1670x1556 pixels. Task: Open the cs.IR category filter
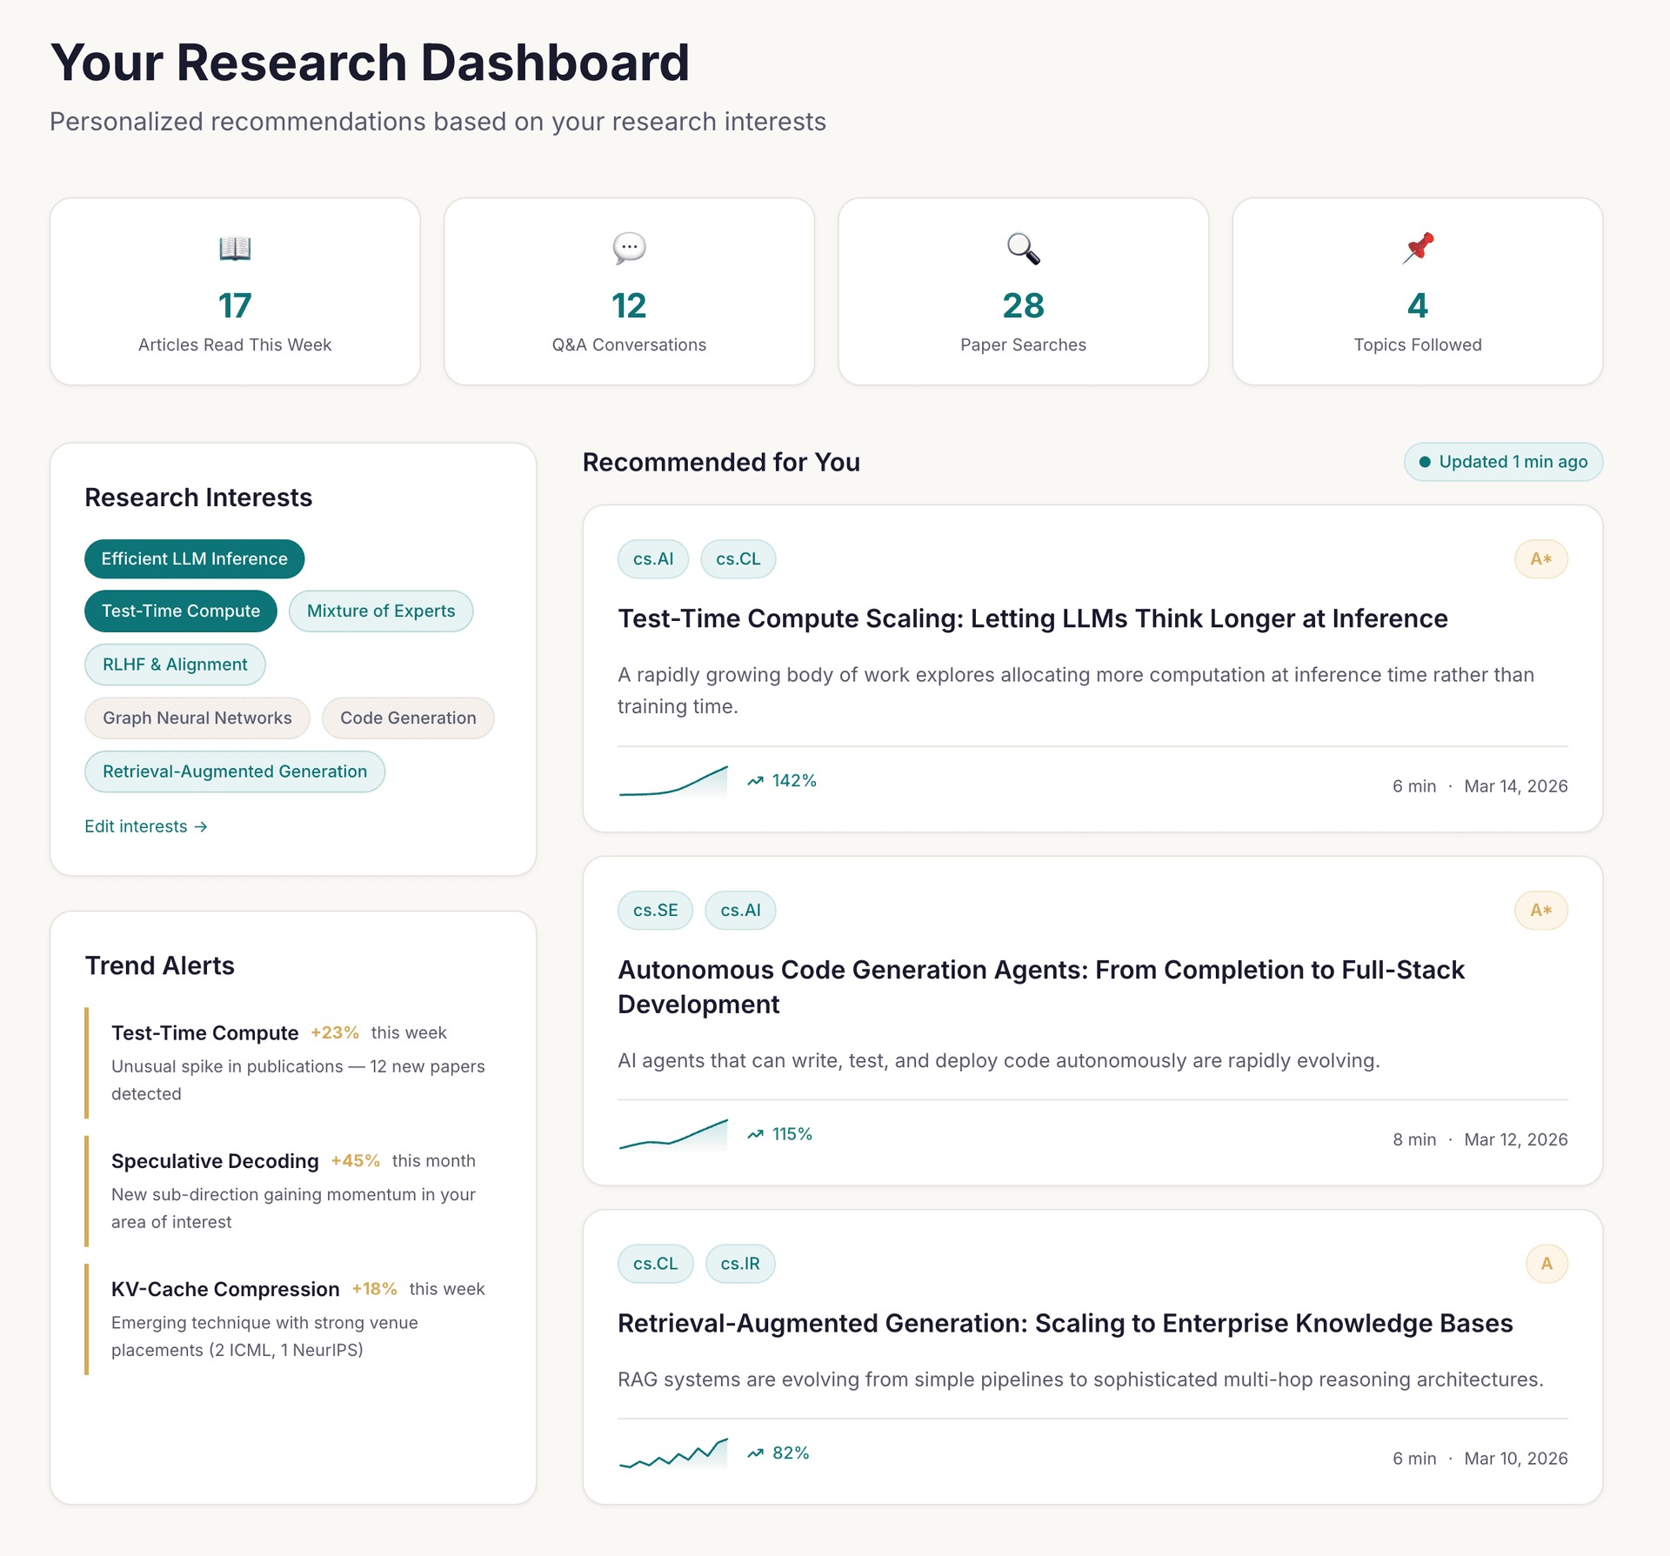coord(740,1263)
